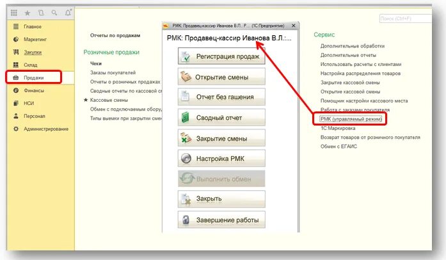Image resolution: width=446 pixels, height=260 pixels.
Task: Click the Поиск (Ctrl+F) search field
Action: (406, 19)
